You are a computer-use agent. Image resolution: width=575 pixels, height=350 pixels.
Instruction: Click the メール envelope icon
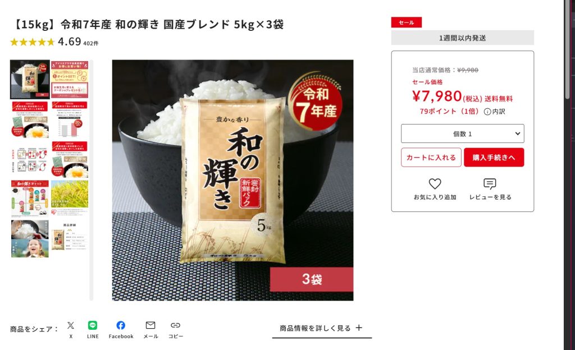tap(150, 325)
